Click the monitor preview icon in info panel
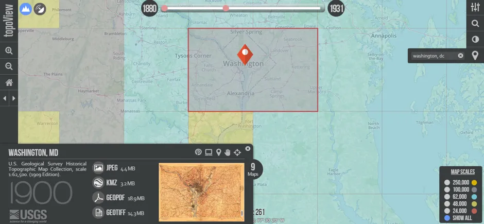484x224 pixels. coord(209,152)
